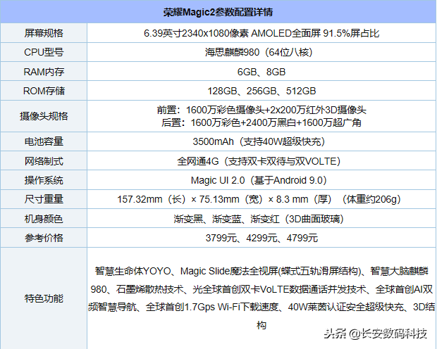Select the '网络制式' row label

44,161
